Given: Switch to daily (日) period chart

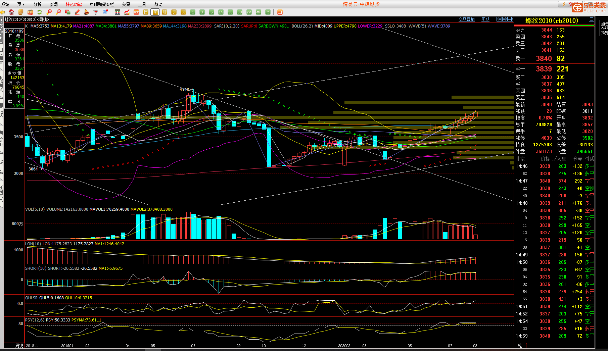Looking at the screenshot, I should point(146,12).
